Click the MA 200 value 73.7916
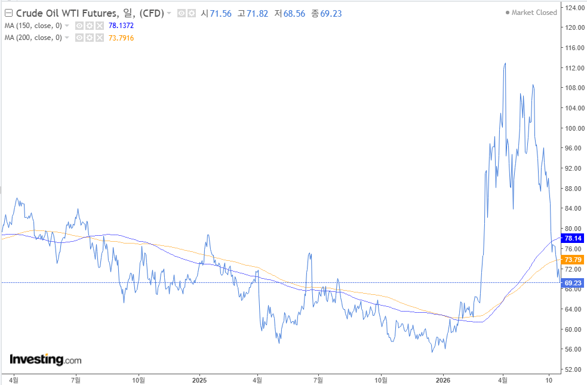Screen dimensions: 587x385 (x=121, y=38)
